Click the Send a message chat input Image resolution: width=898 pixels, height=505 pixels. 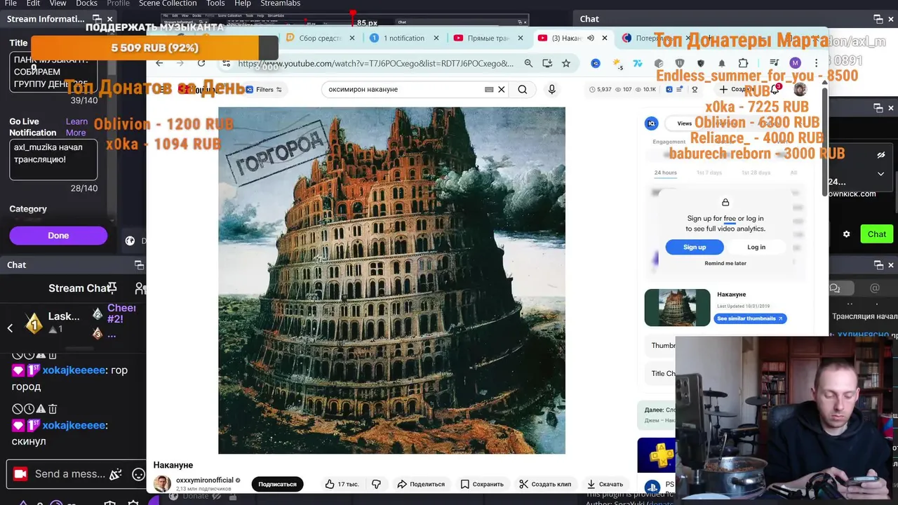pos(69,474)
